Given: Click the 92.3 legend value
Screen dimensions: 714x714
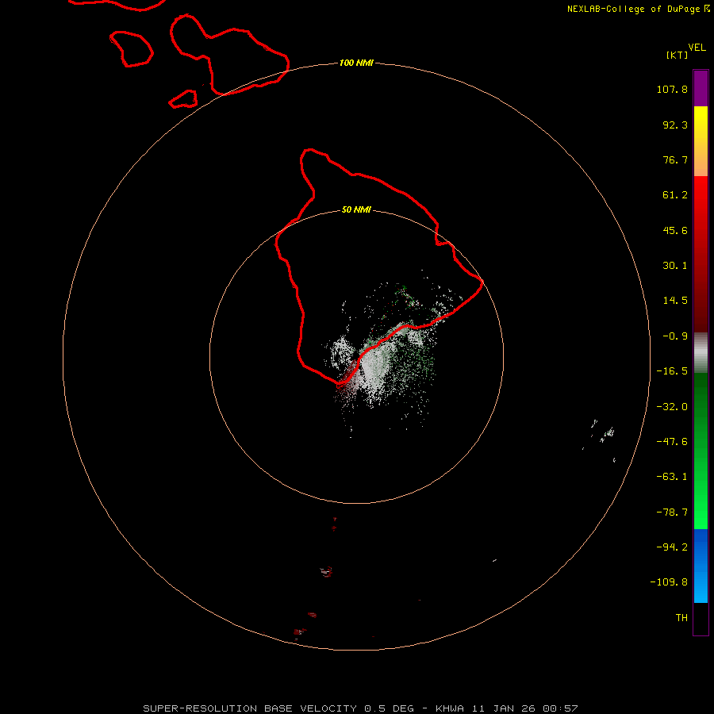Looking at the screenshot, I should 675,125.
